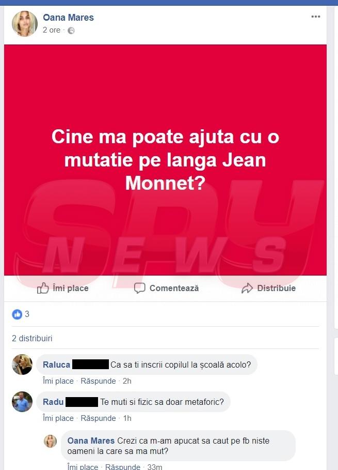Like Radu's comment via Îmi place
This screenshot has height=470, width=338.
coord(58,418)
